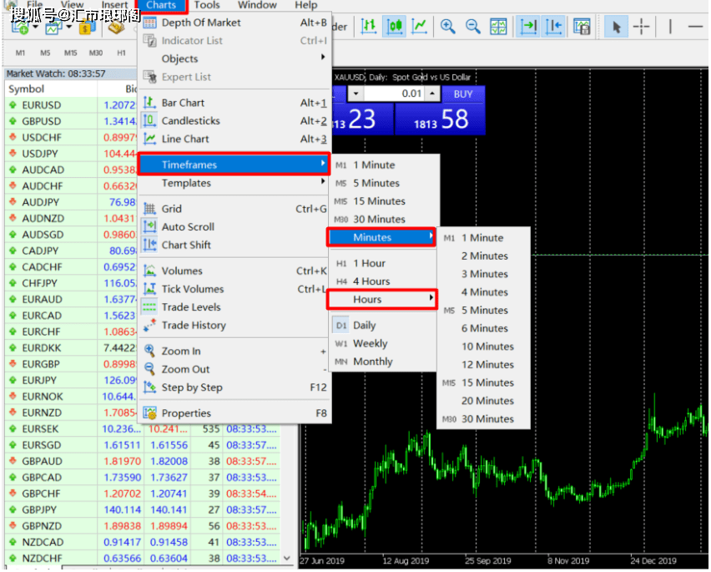Click the H1 timeframe toolbar button
The image size is (711, 572).
[121, 53]
